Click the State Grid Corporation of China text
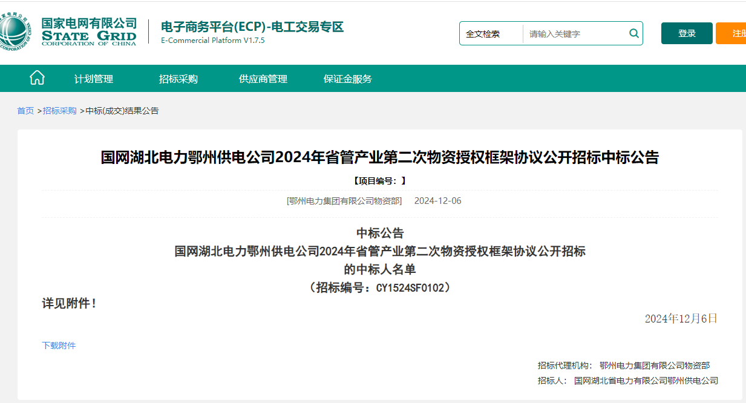The image size is (746, 403). 89,31
